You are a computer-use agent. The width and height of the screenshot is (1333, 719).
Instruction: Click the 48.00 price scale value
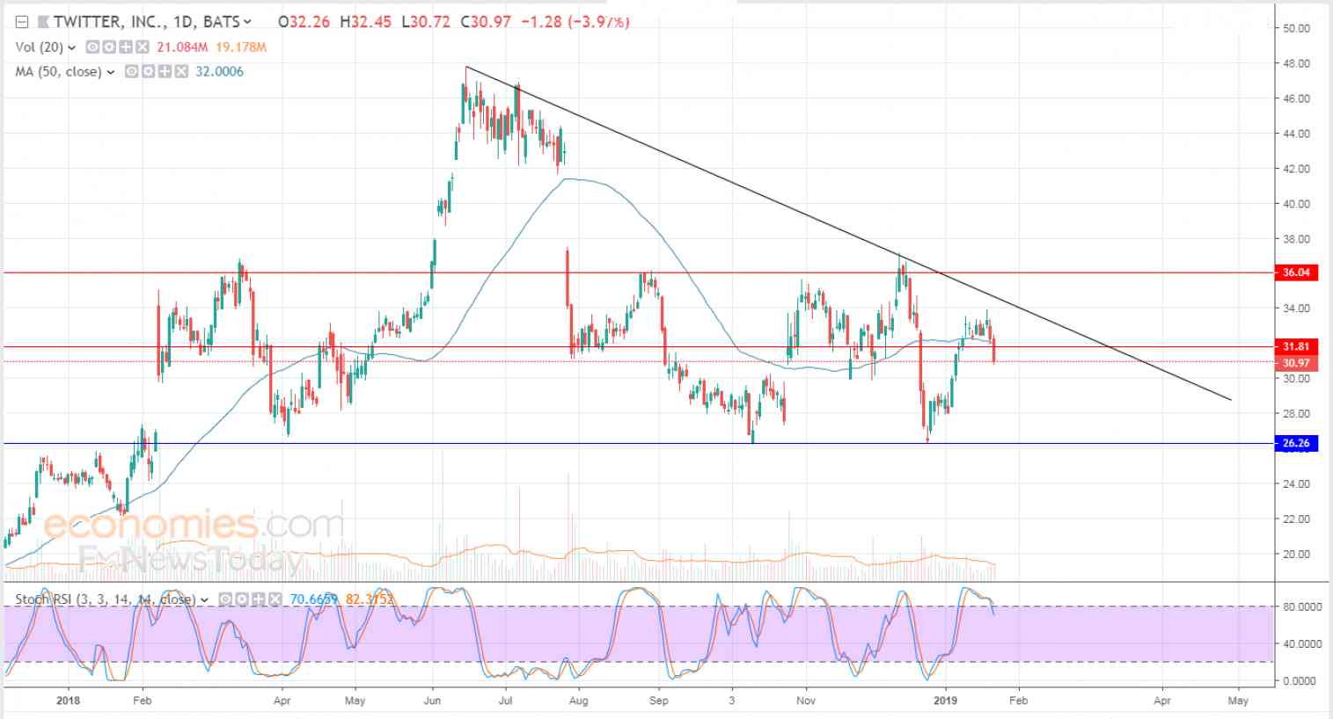[1296, 63]
